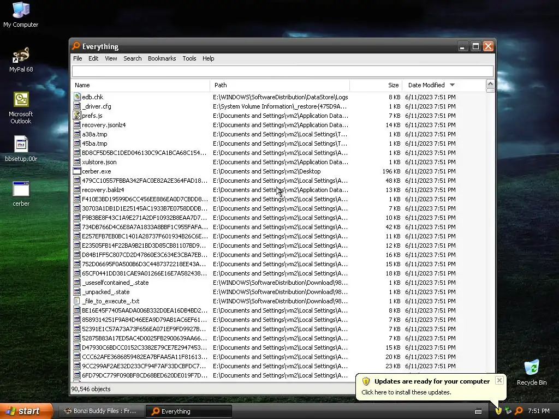Image resolution: width=559 pixels, height=419 pixels.
Task: Click the xulstore.json file icon
Action: click(77, 161)
